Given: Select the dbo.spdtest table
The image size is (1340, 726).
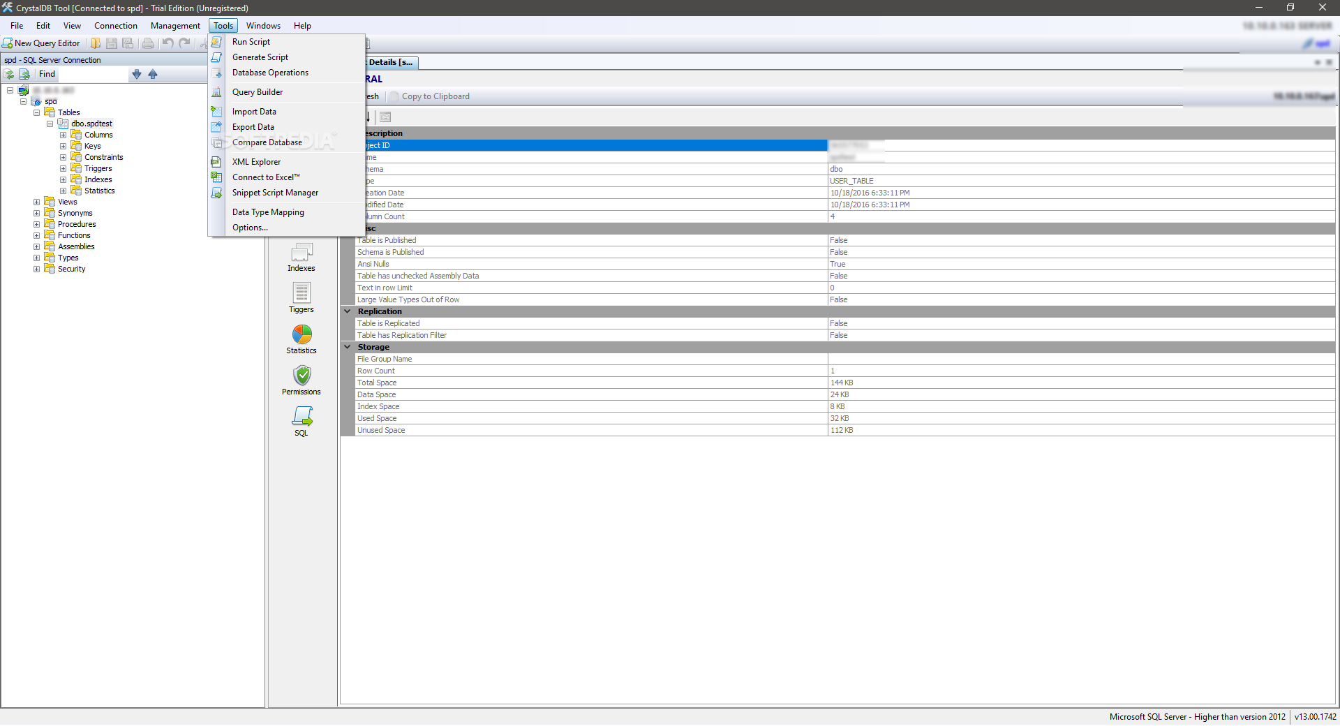Looking at the screenshot, I should [91, 124].
